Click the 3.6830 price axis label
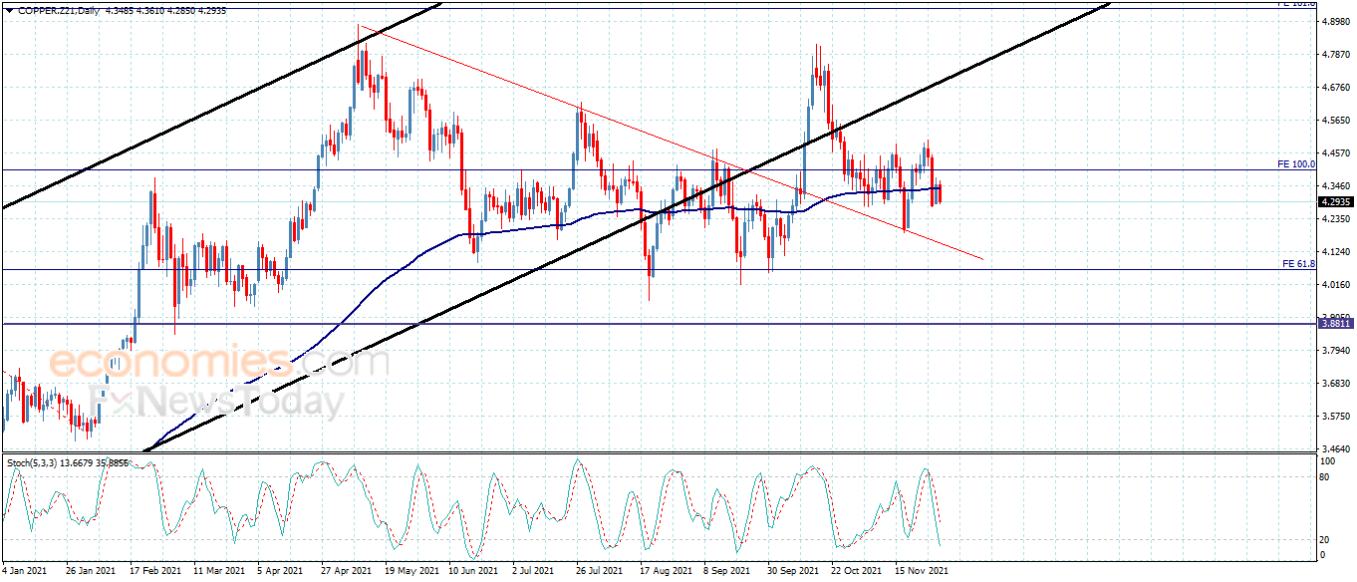1357x582 pixels. (x=1334, y=384)
